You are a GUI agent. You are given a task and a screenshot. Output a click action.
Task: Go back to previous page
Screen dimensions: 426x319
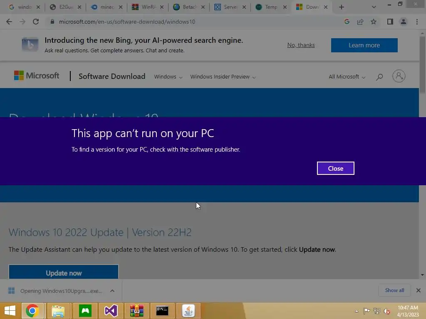[9, 22]
